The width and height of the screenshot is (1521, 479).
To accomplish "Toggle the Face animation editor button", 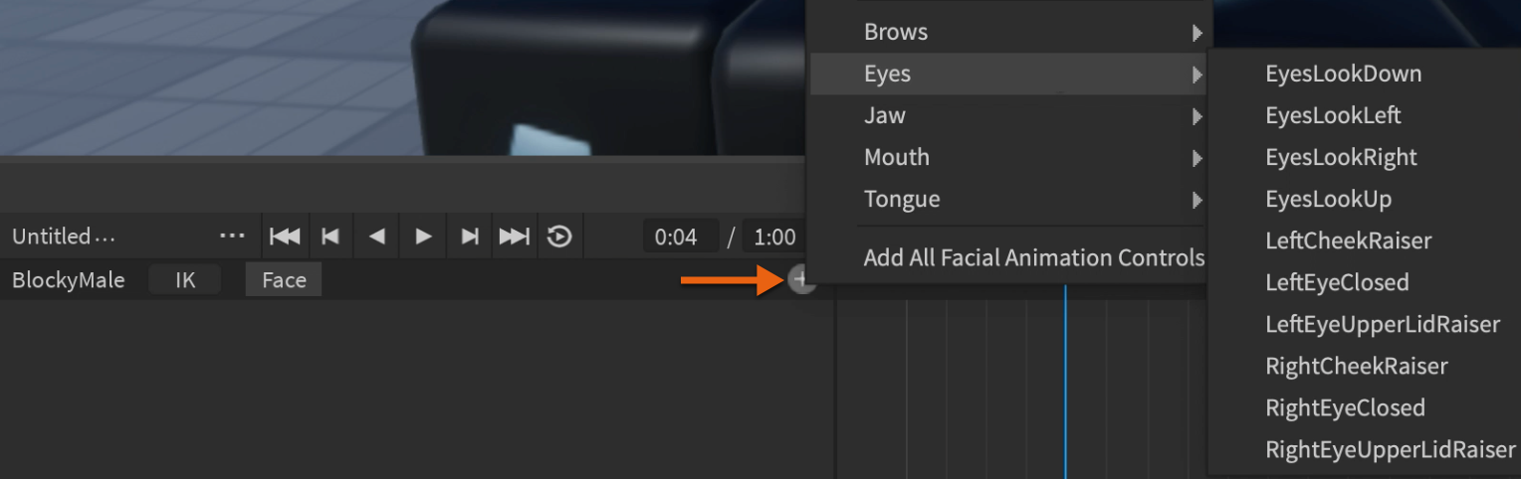I will tap(284, 280).
